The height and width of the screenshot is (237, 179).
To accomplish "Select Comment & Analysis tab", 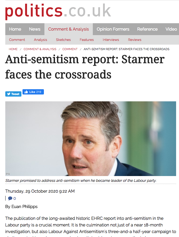I will point(68,29).
